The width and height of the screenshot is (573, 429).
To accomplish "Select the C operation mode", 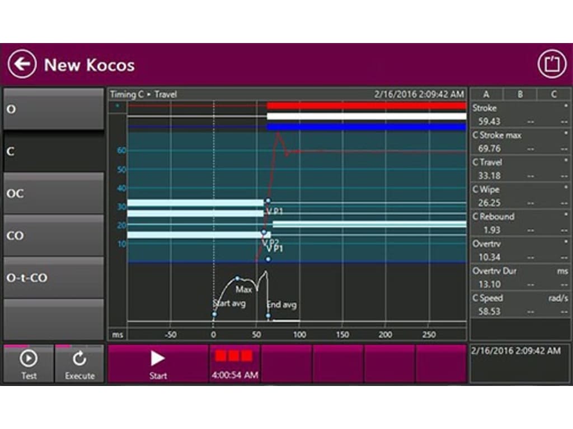I will point(54,151).
